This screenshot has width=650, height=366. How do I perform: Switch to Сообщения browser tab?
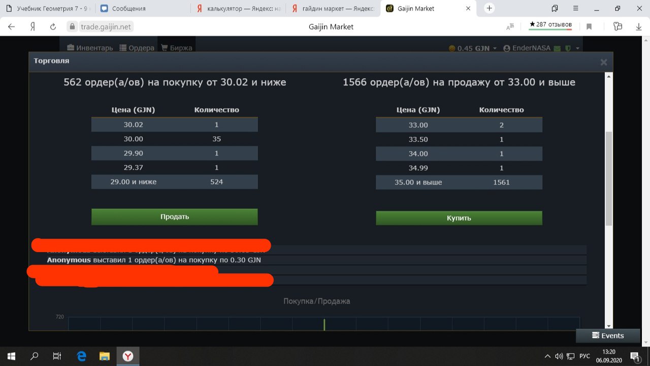pos(143,9)
